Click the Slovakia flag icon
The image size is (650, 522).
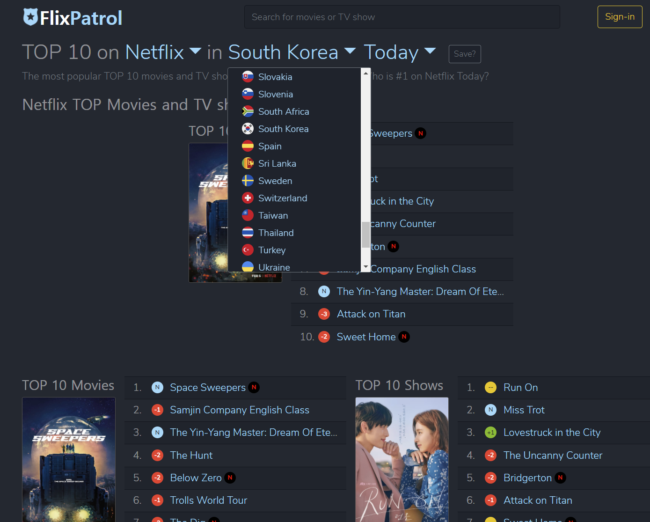point(248,77)
